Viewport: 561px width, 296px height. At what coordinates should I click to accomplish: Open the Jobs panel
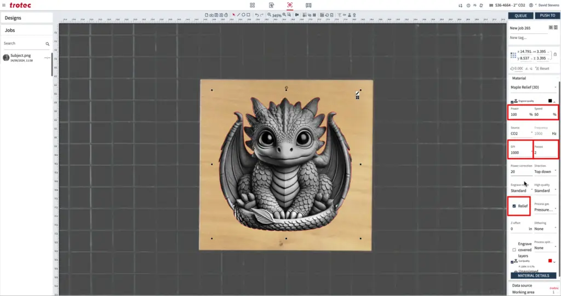(x=27, y=31)
